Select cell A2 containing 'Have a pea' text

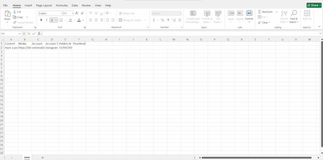11,48
